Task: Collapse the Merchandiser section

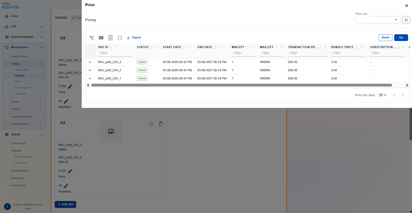Action: click(42, 47)
